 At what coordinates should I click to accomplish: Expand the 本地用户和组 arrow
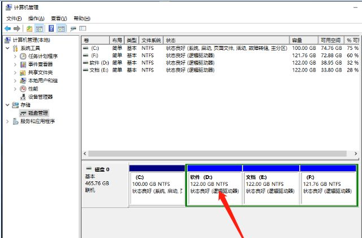pyautogui.click(x=15, y=80)
